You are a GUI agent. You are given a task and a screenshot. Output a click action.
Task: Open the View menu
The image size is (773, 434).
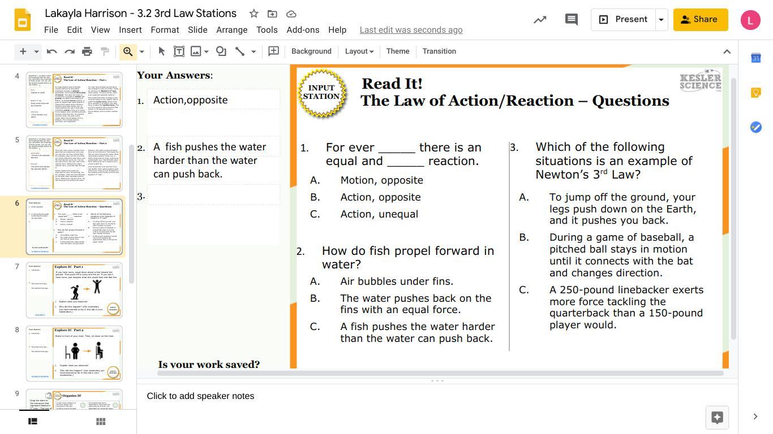[100, 30]
